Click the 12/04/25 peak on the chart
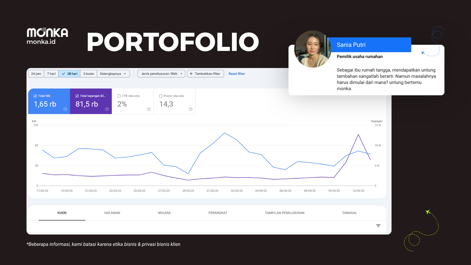471x265 pixels. 358,135
